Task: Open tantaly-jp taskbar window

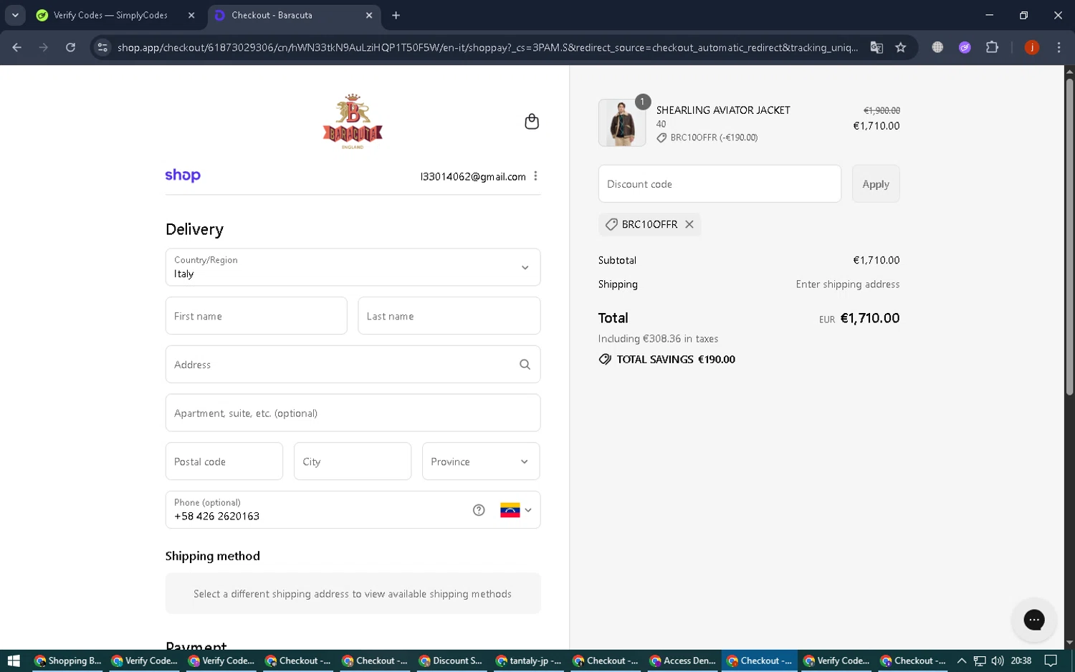Action: click(x=528, y=661)
